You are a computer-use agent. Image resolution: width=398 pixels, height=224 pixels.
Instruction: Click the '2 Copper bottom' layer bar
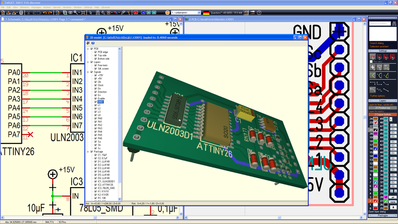(383, 114)
